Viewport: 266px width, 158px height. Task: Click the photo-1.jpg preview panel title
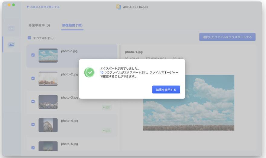coord(134,52)
